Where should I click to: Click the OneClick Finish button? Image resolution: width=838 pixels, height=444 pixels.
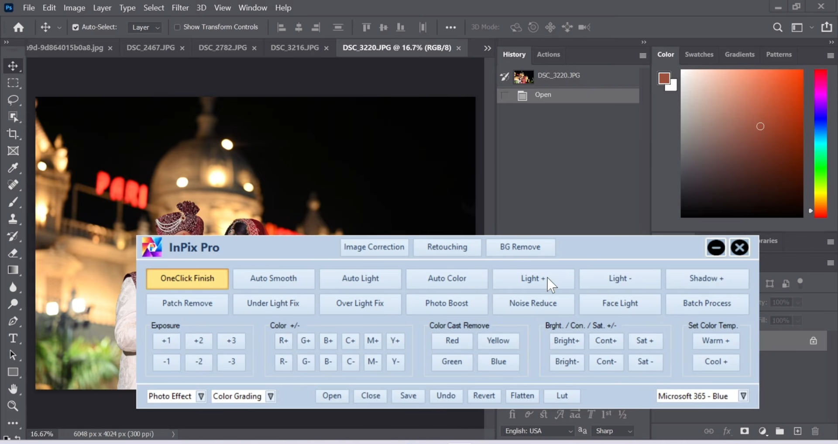(187, 279)
